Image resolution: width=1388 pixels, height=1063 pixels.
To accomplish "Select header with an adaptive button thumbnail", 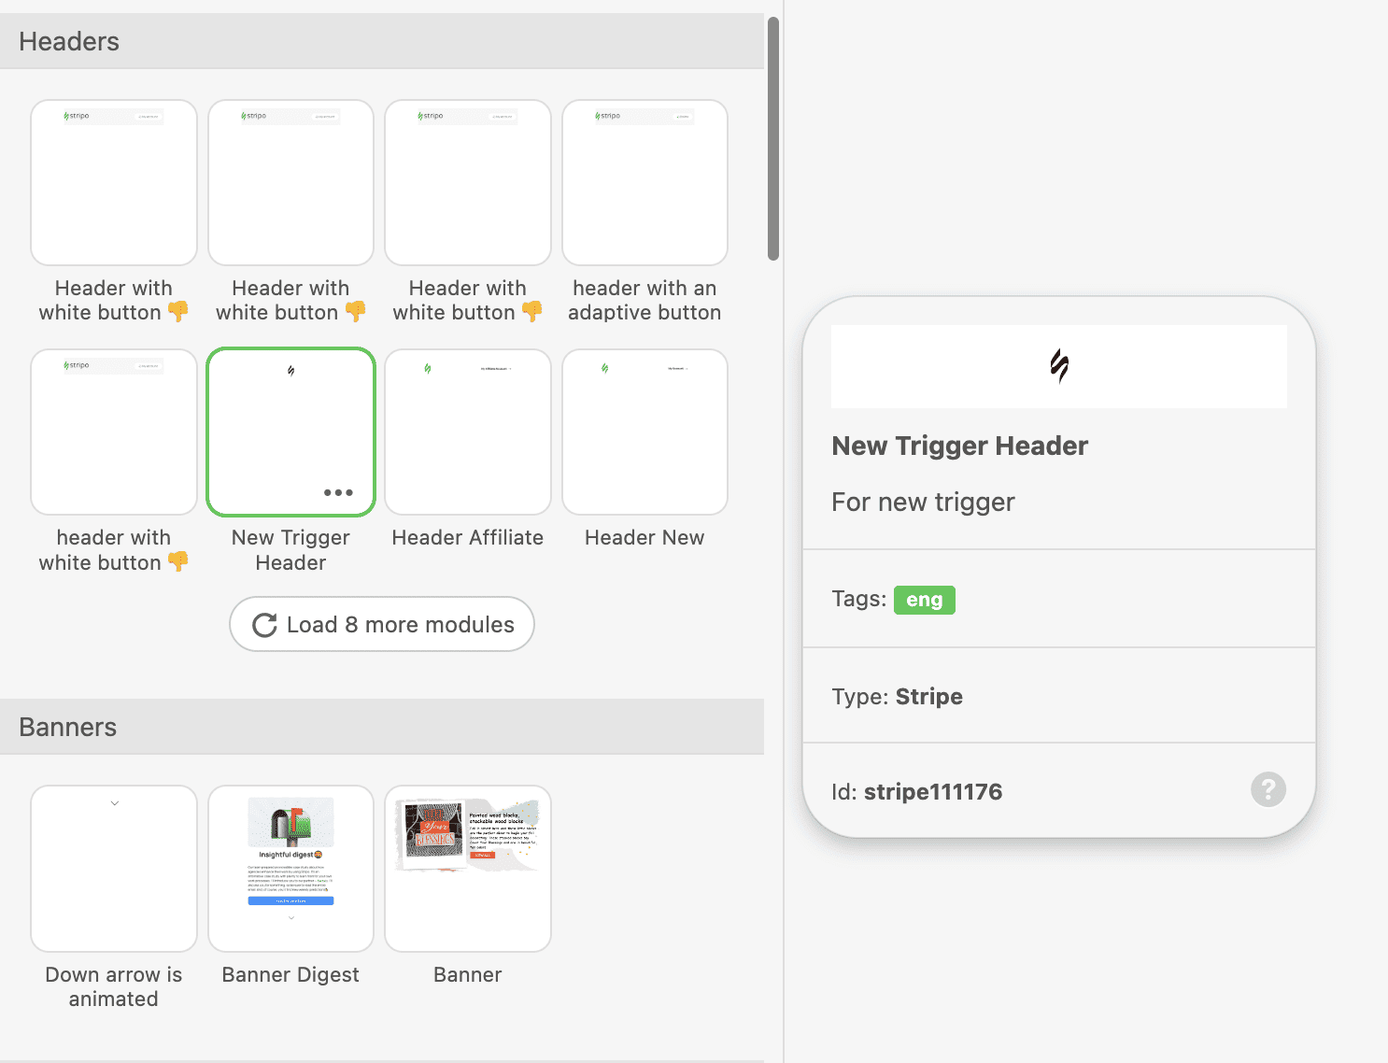I will pos(644,182).
